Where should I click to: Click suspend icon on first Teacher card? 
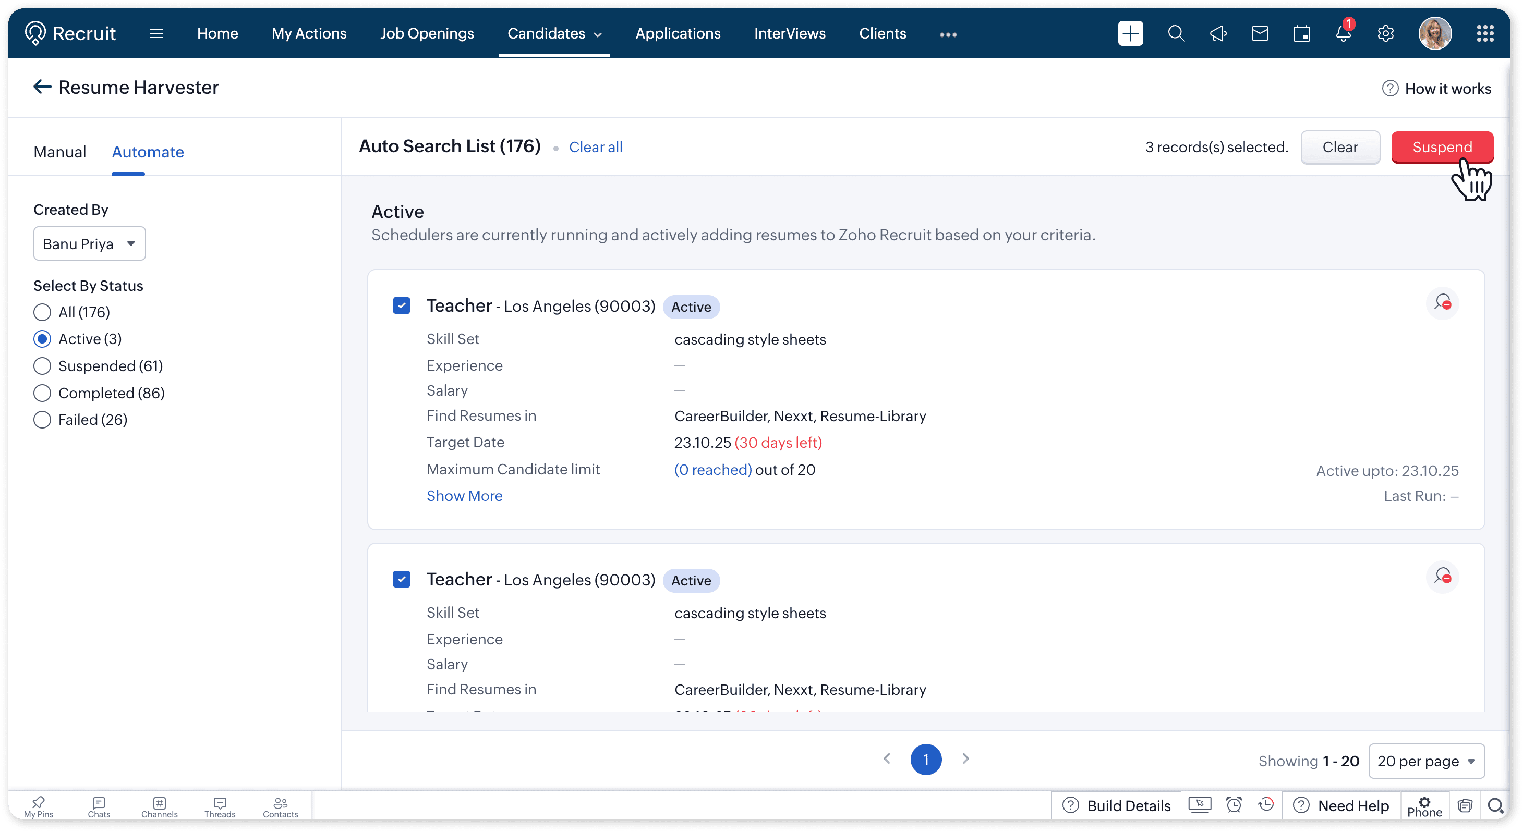pyautogui.click(x=1442, y=303)
